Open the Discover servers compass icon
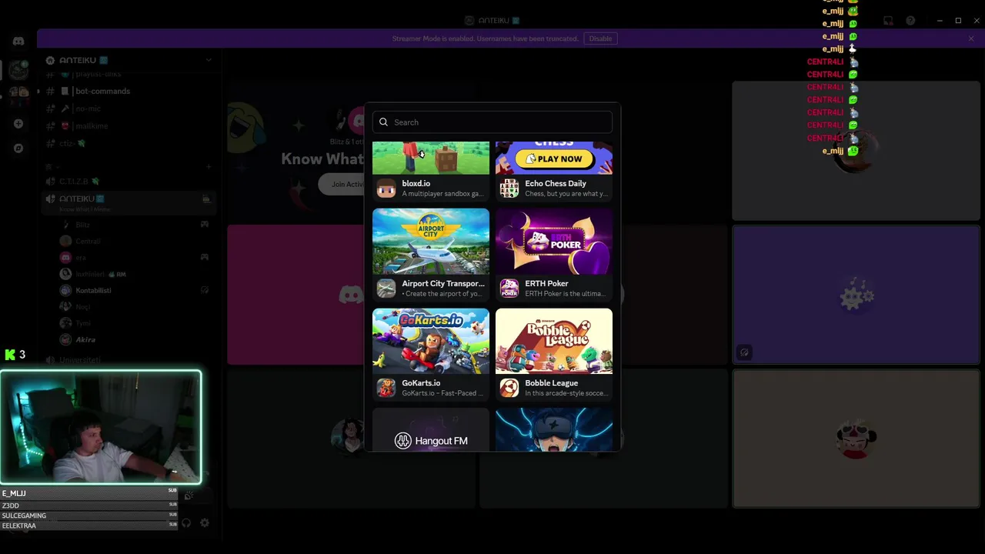The width and height of the screenshot is (985, 554). tap(18, 148)
